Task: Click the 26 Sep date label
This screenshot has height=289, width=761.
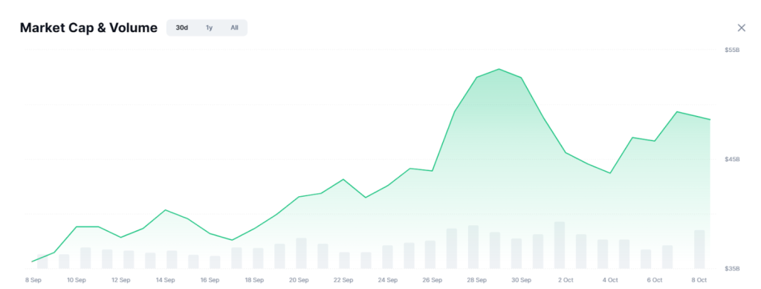Action: tap(432, 280)
